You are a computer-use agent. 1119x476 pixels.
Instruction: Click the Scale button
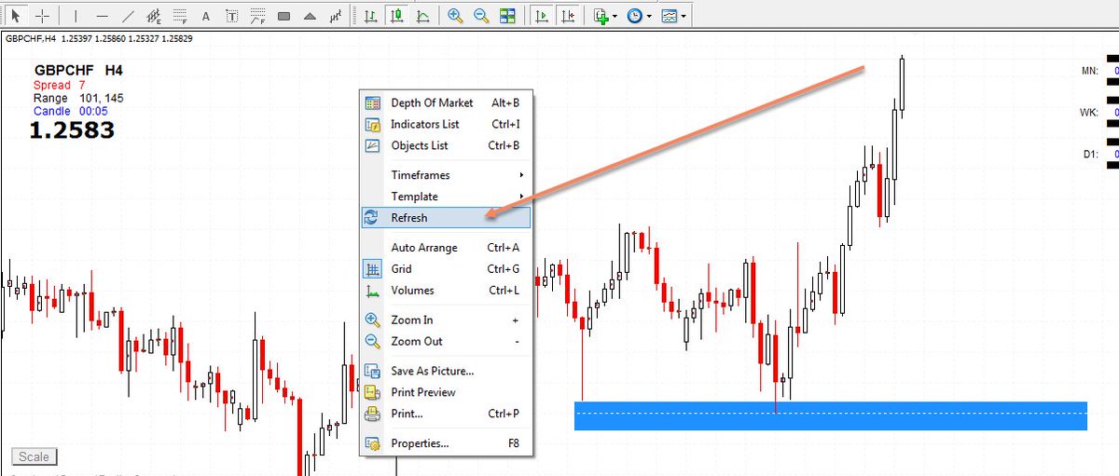[35, 456]
